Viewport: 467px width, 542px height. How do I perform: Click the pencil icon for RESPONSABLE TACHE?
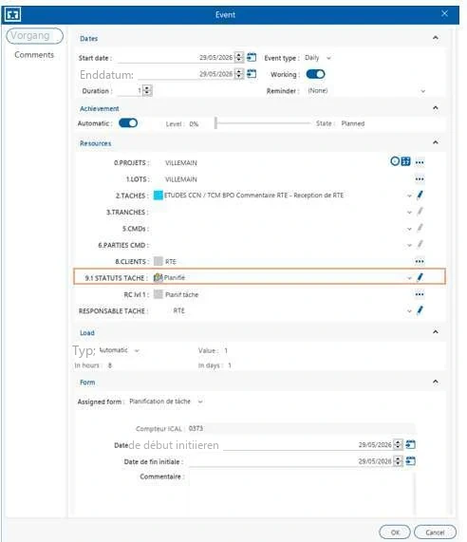coord(420,310)
